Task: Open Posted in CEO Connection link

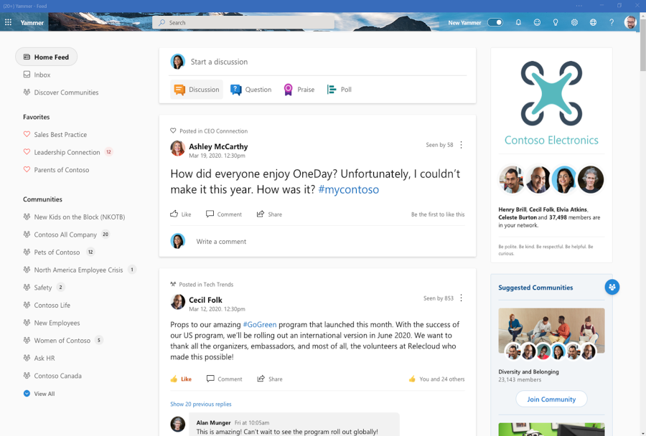Action: pos(213,131)
